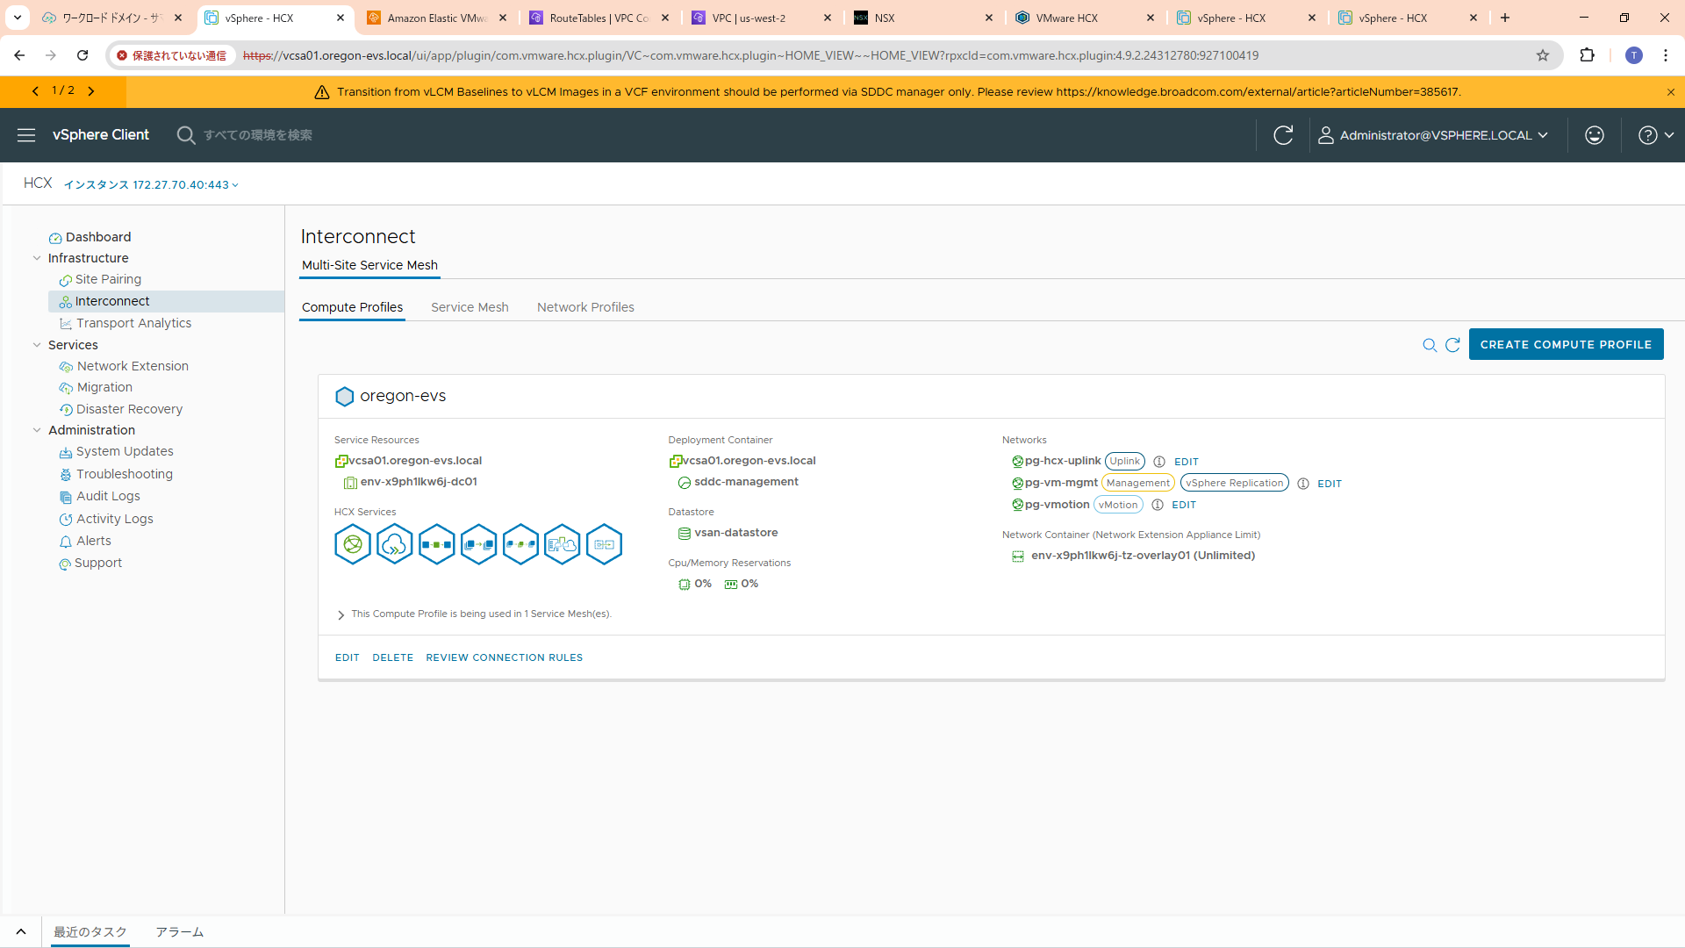Click Review Connection Rules link
Image resolution: width=1685 pixels, height=948 pixels.
tap(504, 657)
